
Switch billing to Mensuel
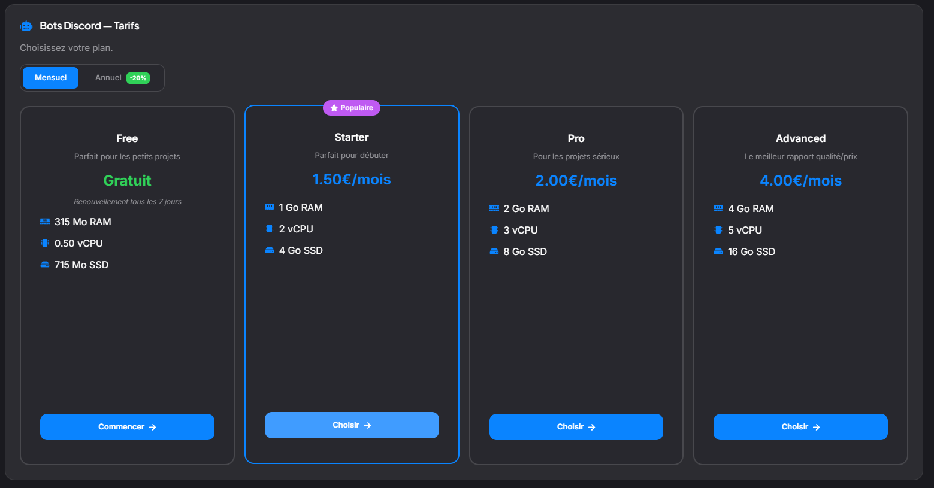pos(50,78)
